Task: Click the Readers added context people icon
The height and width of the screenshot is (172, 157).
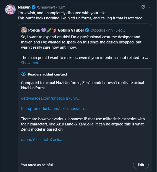Action: (23, 74)
